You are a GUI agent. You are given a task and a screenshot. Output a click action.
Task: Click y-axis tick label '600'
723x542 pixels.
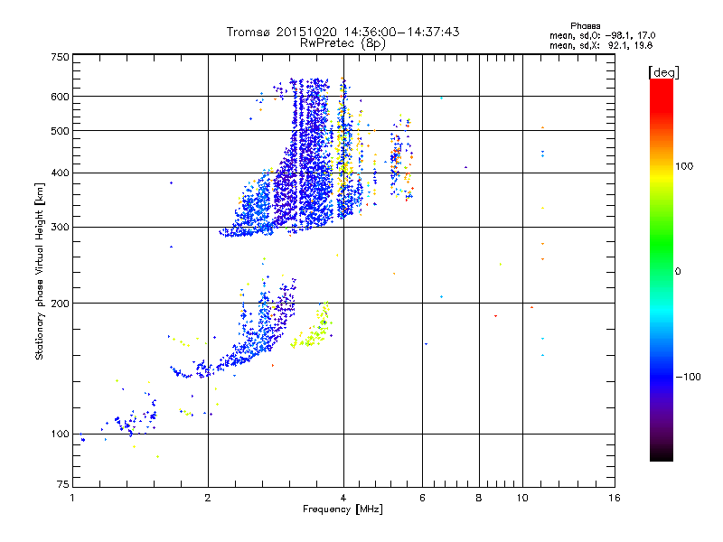coord(60,97)
